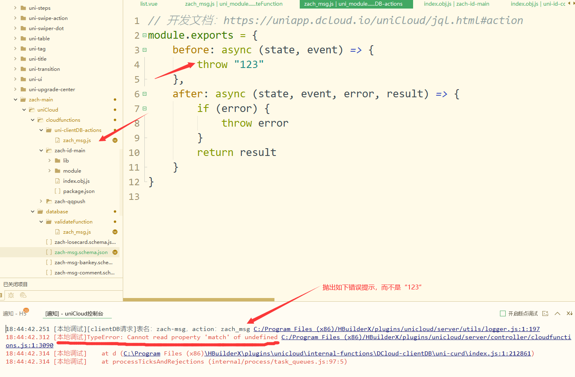Click line number 13 in the gutter
This screenshot has width=575, height=377.
[x=134, y=197]
